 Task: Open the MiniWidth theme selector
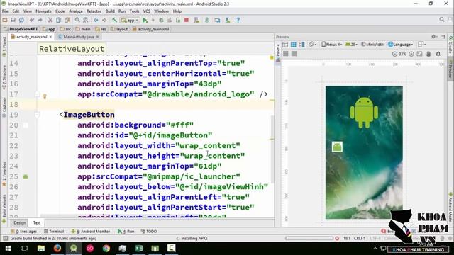tap(372, 45)
